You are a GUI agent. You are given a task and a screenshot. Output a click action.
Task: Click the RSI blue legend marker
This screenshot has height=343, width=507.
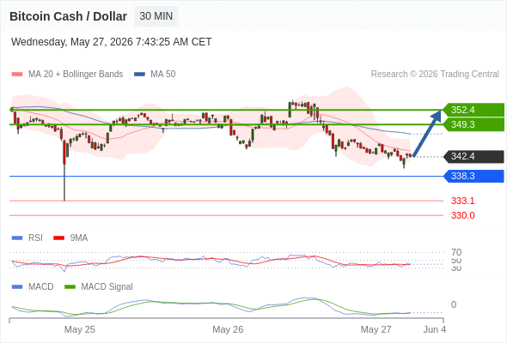pyautogui.click(x=17, y=238)
